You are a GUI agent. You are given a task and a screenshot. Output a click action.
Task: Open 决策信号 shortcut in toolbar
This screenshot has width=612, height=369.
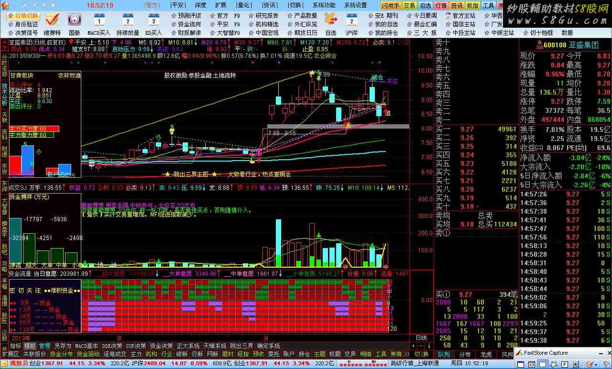coord(22,33)
